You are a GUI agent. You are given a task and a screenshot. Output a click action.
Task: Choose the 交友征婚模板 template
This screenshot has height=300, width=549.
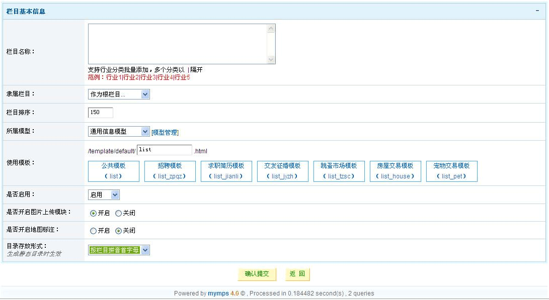pos(282,171)
